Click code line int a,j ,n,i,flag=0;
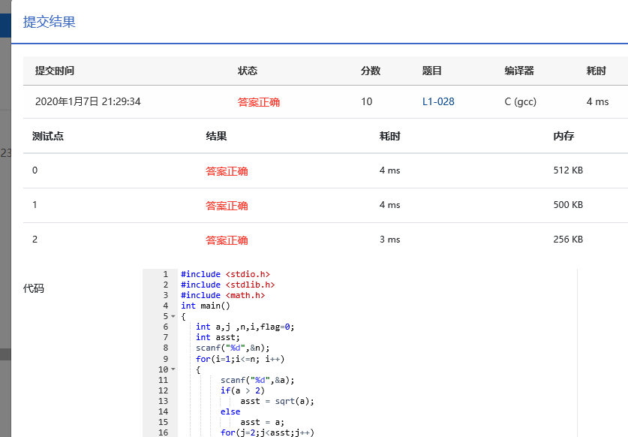 click(245, 327)
